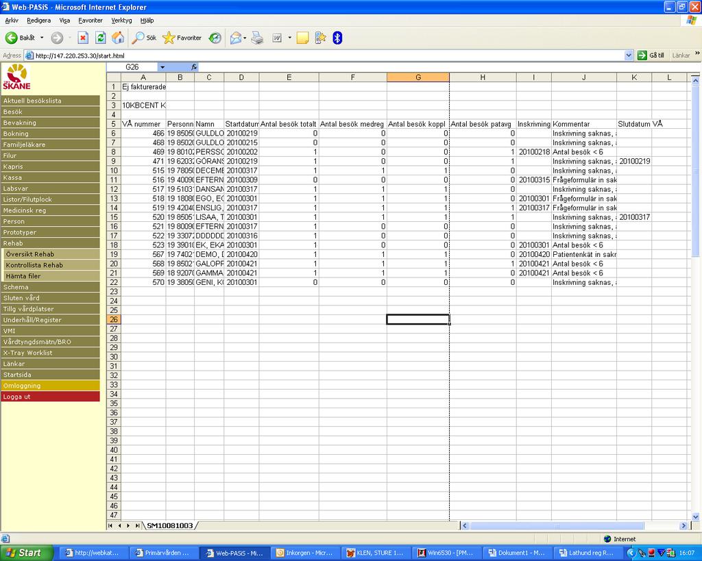Click the printer icon

(x=257, y=38)
